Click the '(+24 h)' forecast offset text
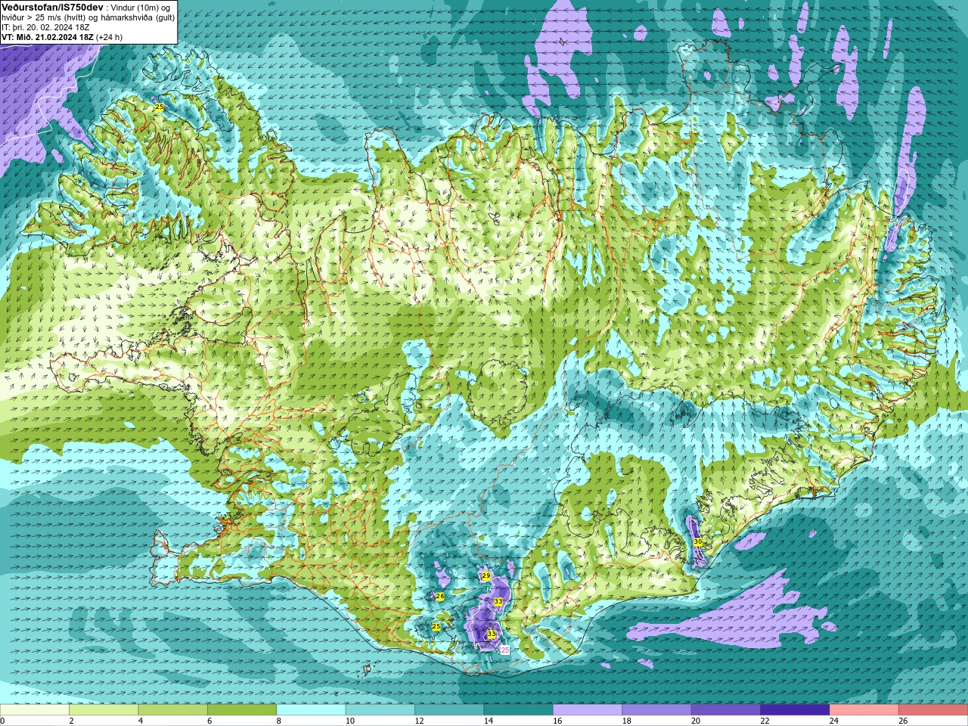The image size is (968, 726). point(109,37)
